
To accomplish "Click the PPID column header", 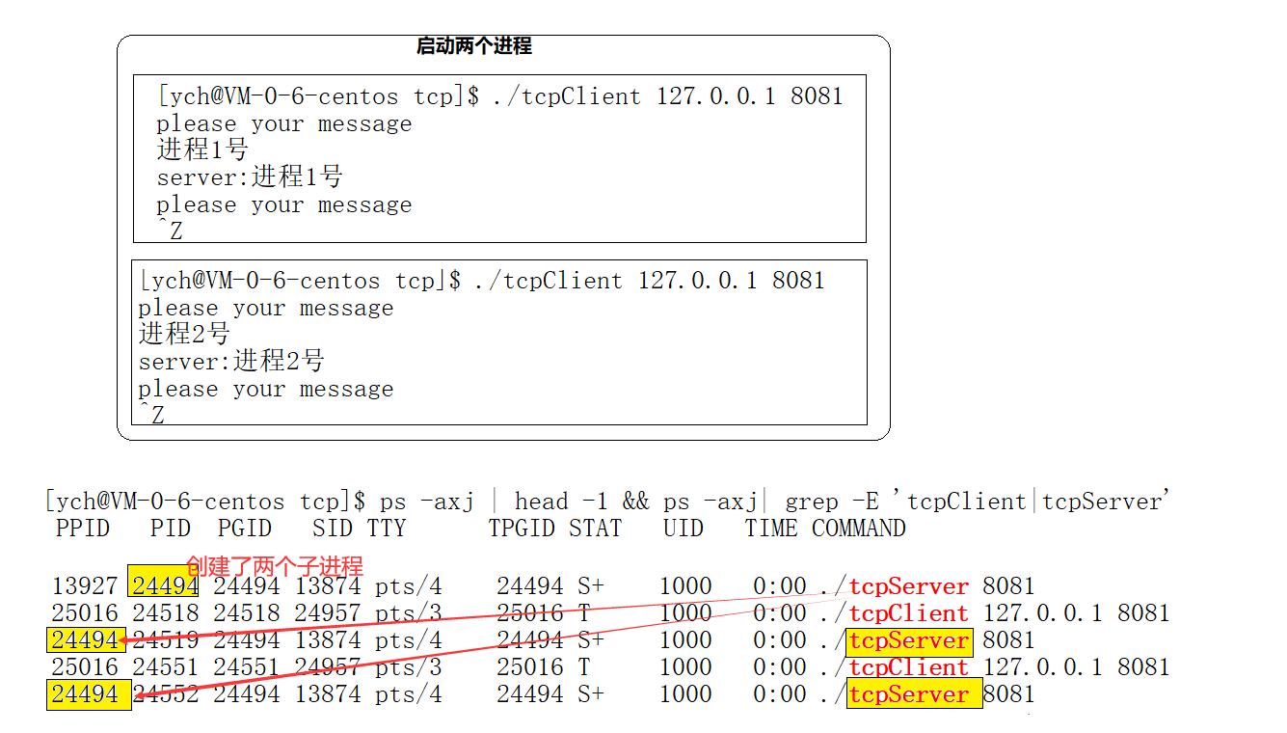I will (83, 529).
